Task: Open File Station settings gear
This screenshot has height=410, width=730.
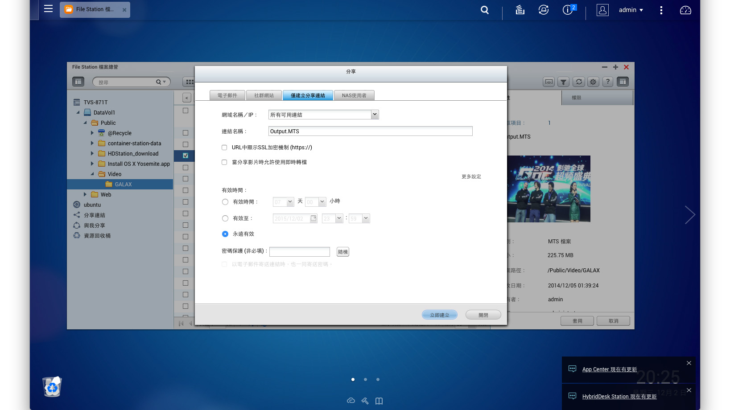Action: point(593,82)
